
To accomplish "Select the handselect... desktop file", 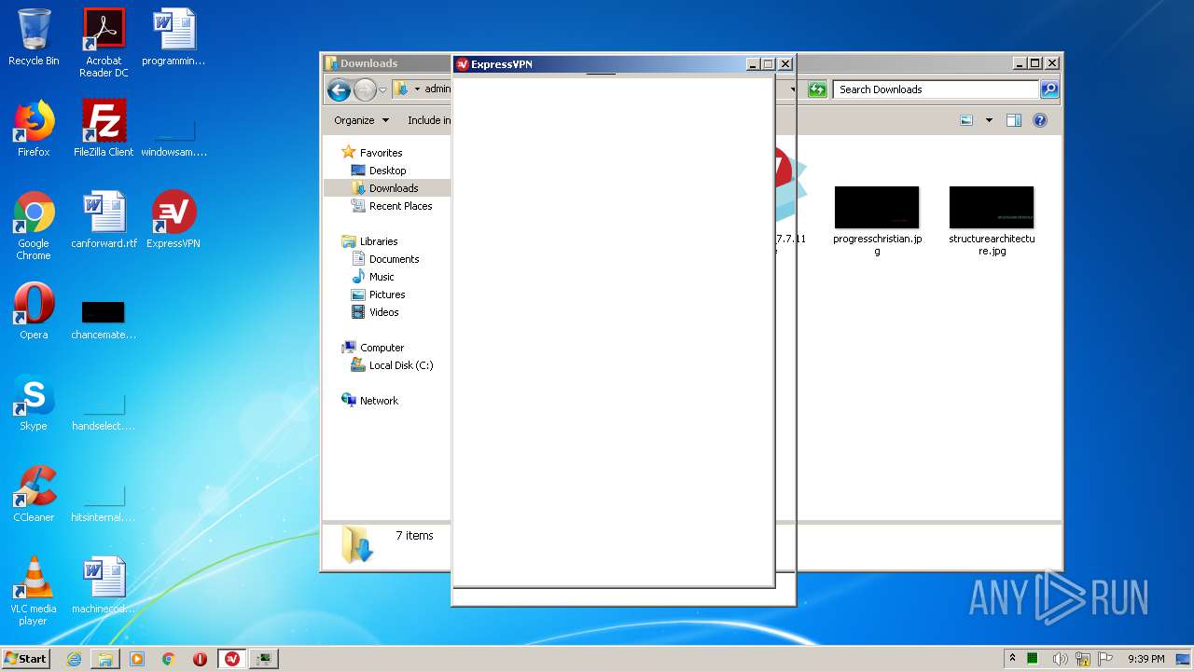I will click(x=104, y=411).
